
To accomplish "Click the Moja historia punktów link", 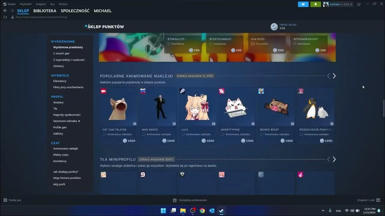I will (67, 178).
